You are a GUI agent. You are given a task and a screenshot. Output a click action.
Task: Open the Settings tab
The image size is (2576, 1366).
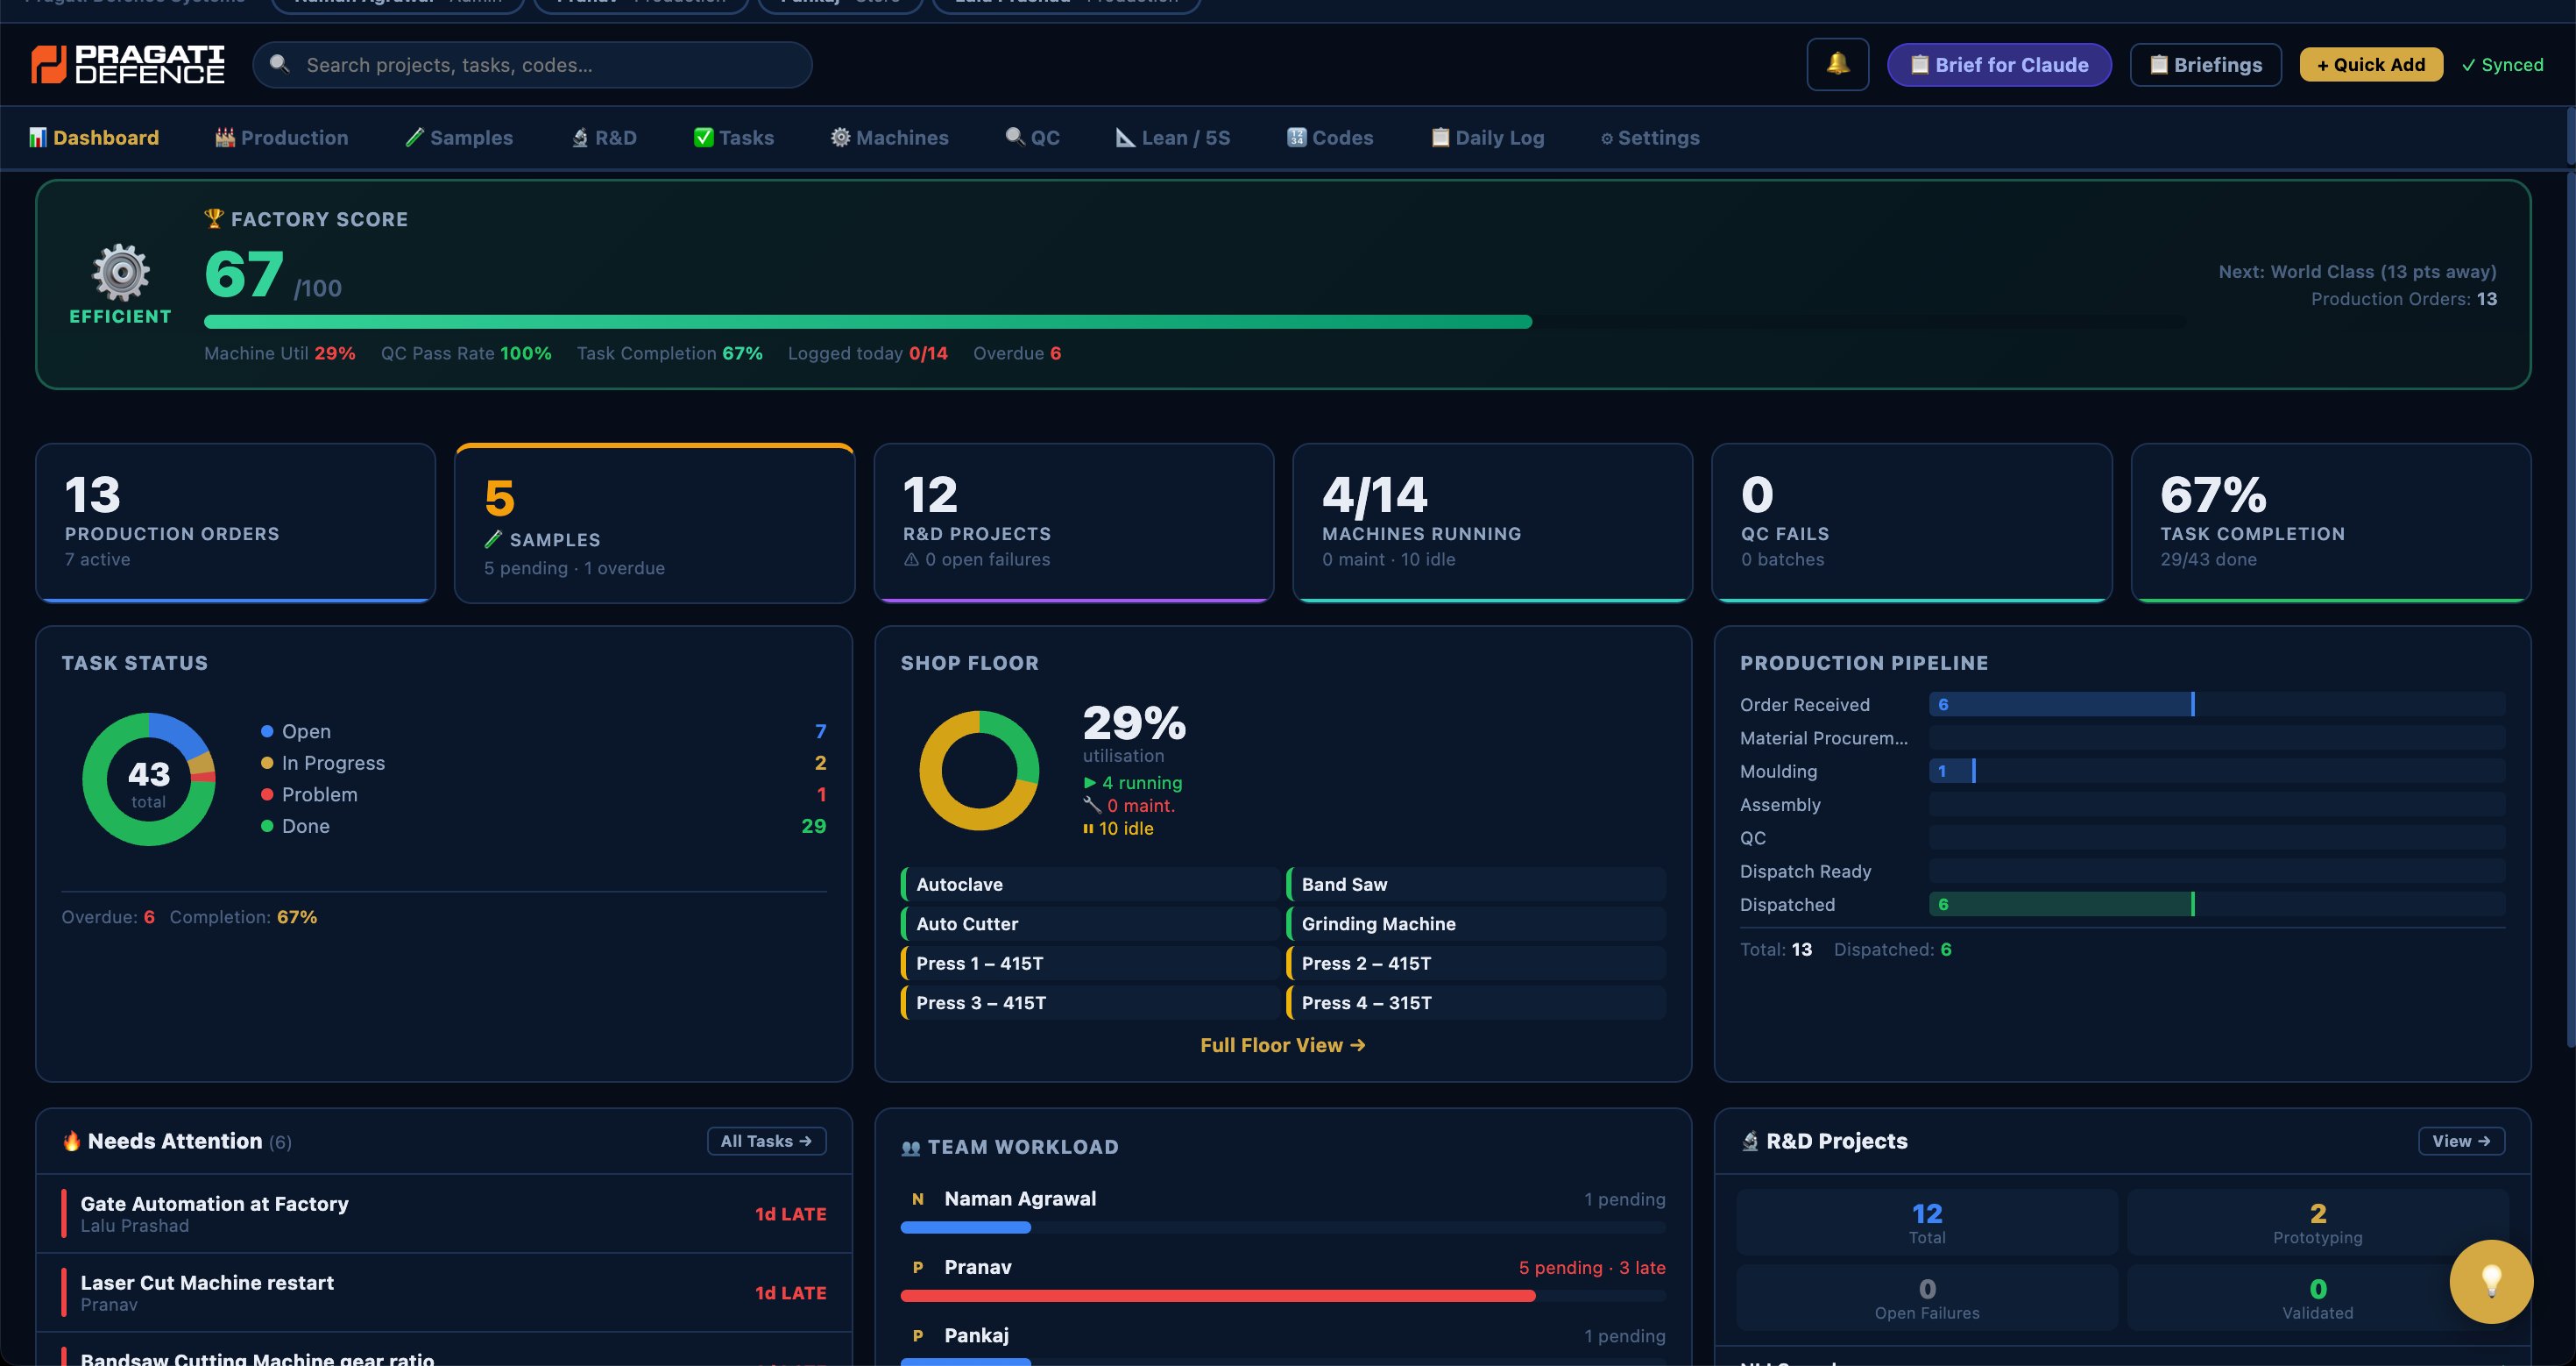(x=1650, y=137)
